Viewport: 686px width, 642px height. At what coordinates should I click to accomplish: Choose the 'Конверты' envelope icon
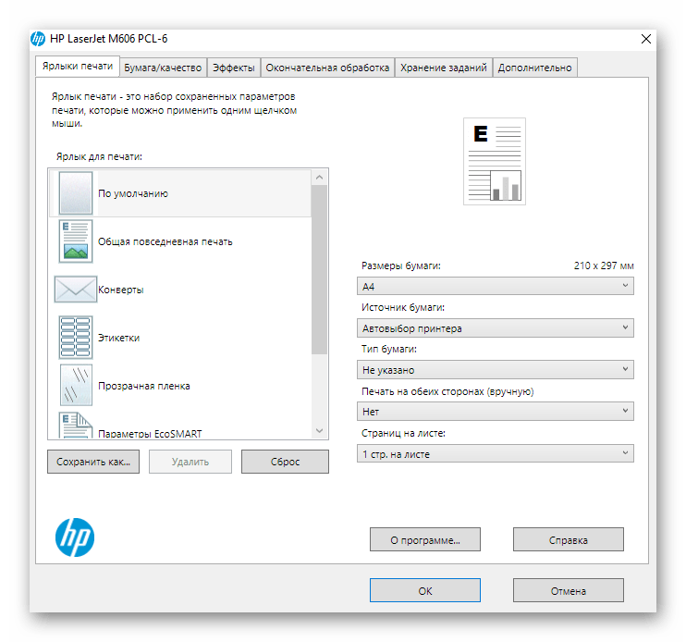[x=75, y=290]
